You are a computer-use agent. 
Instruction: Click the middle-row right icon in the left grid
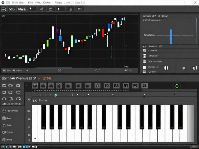18,92
